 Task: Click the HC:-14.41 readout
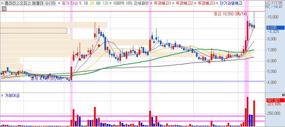coord(274,7)
